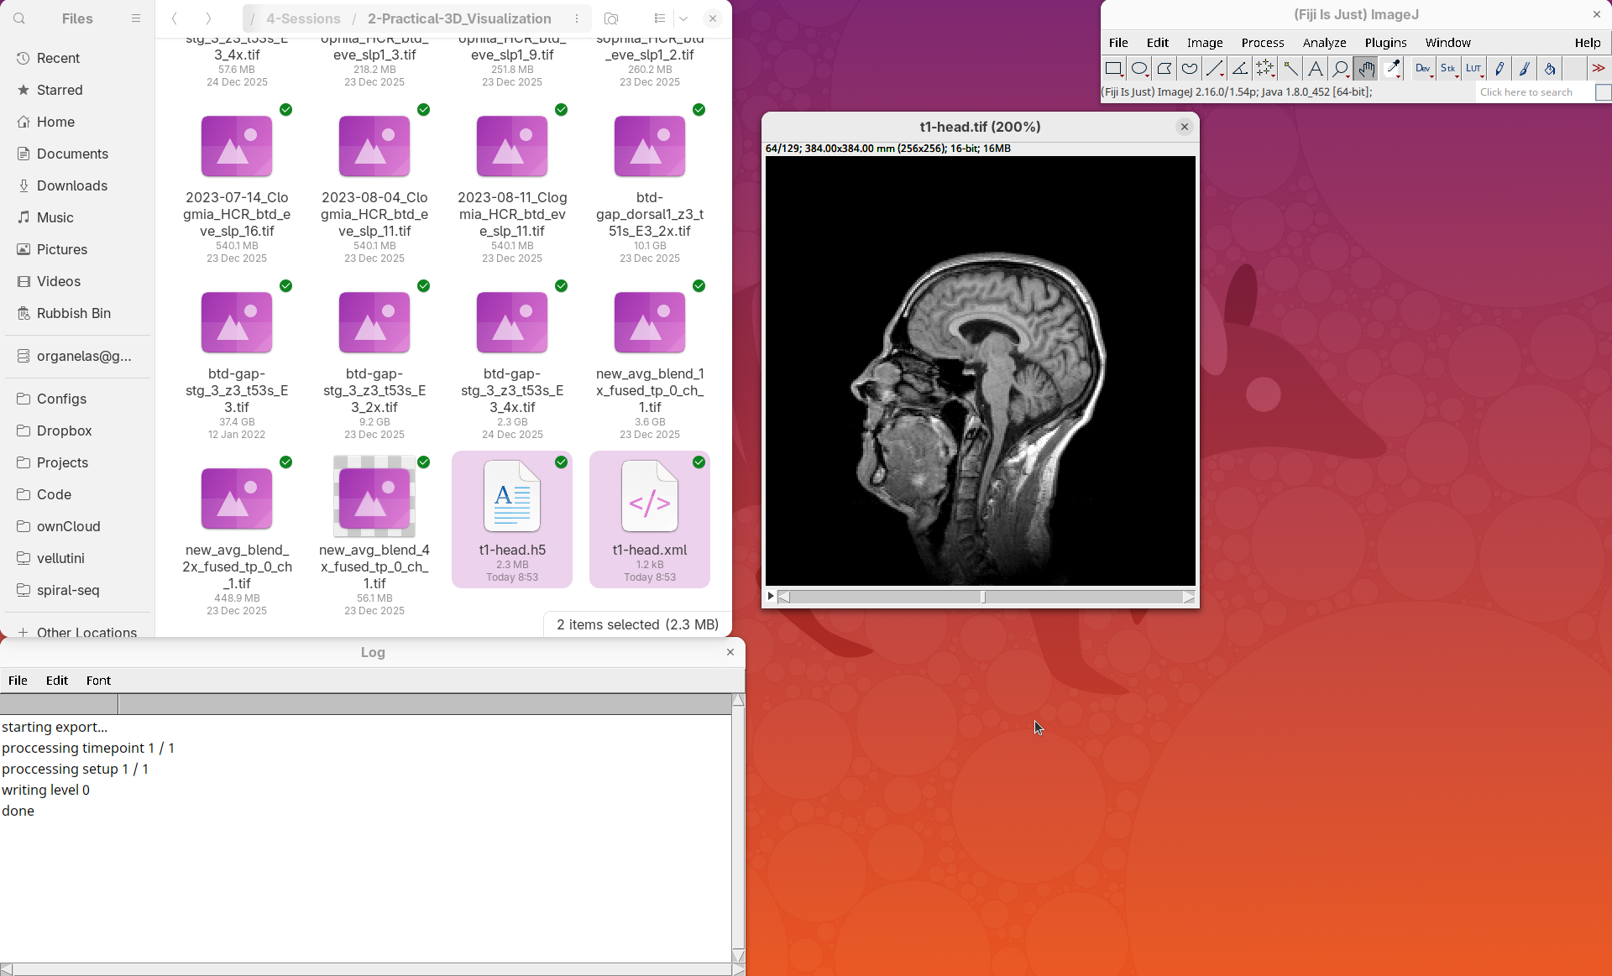This screenshot has height=976, width=1612.
Task: Activate the Wand tracing tool
Action: click(x=1290, y=69)
